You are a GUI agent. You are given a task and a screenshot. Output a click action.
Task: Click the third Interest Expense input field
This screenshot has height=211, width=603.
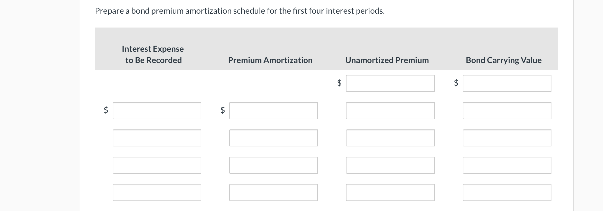pyautogui.click(x=156, y=165)
